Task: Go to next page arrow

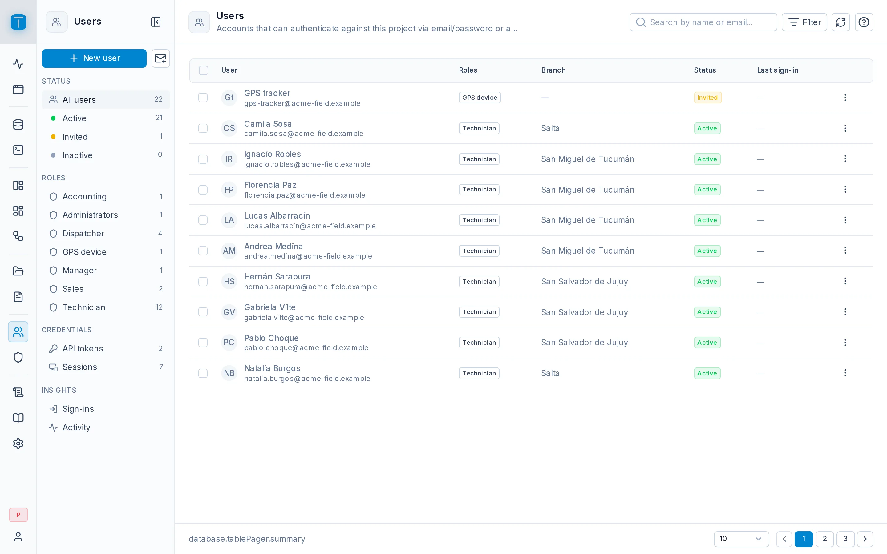Action: [x=865, y=539]
